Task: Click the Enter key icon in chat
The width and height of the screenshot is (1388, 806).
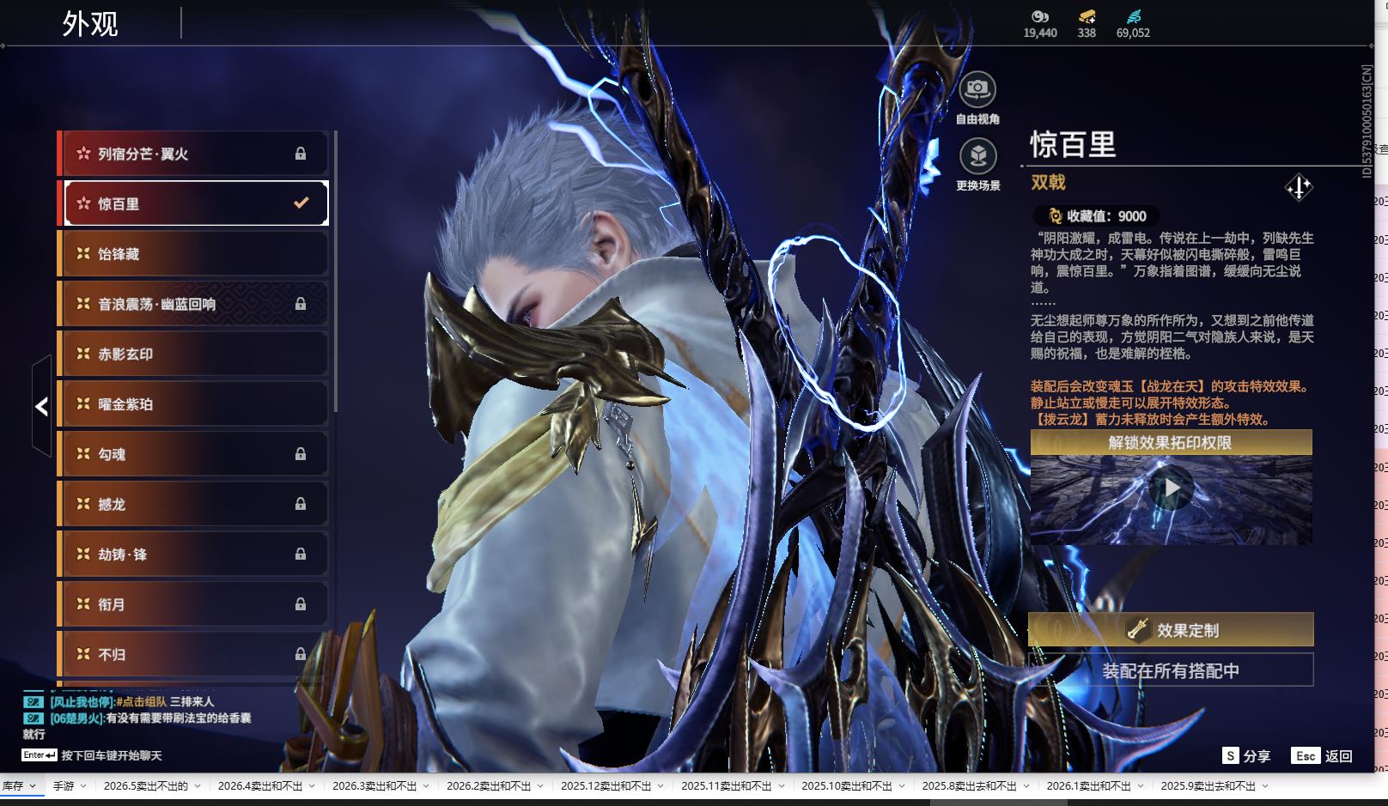Action: click(x=40, y=755)
